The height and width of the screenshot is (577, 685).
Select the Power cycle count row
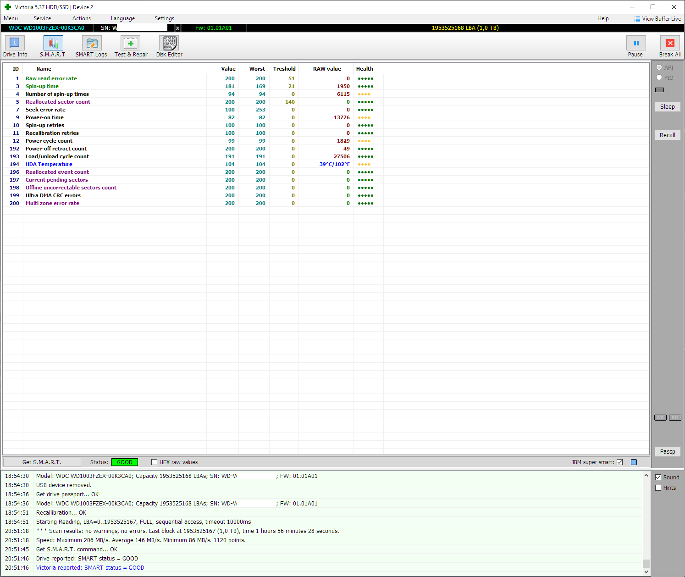tap(326, 141)
